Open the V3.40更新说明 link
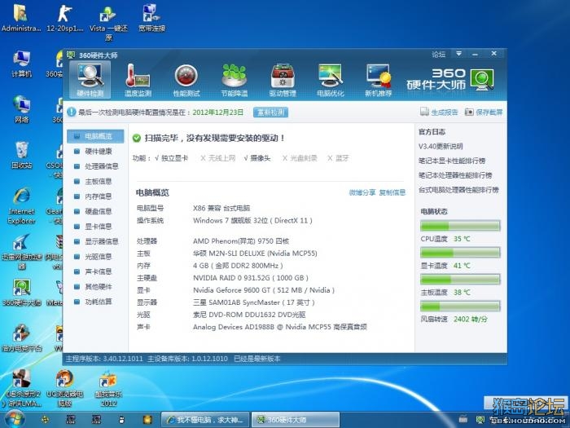The height and width of the screenshot is (428, 570). tap(441, 146)
